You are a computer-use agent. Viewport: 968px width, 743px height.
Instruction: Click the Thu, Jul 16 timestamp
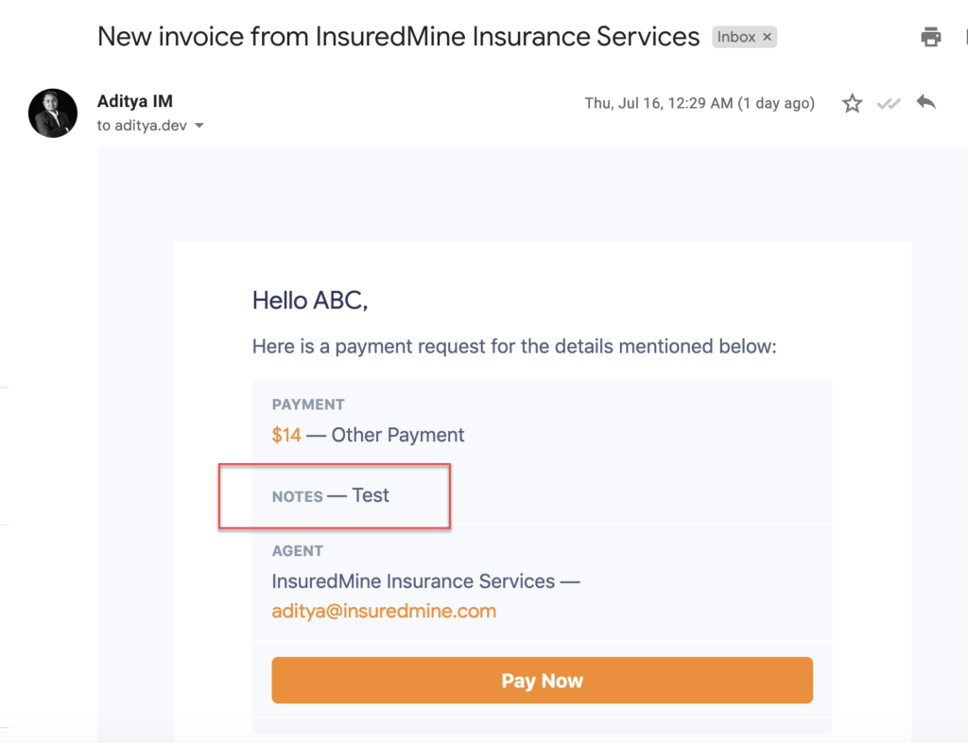[699, 104]
